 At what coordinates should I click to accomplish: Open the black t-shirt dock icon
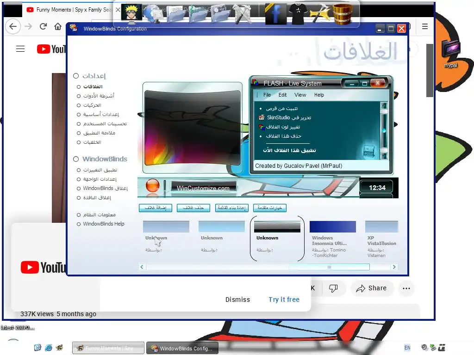coord(298,13)
